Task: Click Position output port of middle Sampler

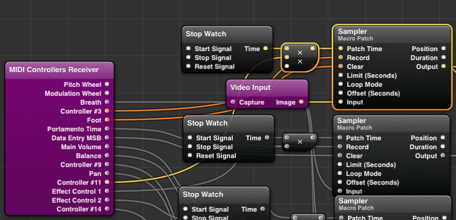Action: pyautogui.click(x=442, y=137)
